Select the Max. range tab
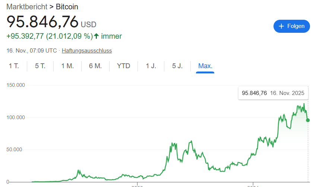 (x=205, y=66)
